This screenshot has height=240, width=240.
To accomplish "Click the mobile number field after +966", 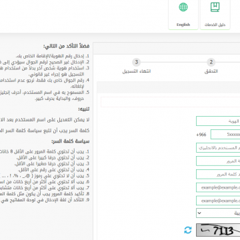I will click(225, 135).
